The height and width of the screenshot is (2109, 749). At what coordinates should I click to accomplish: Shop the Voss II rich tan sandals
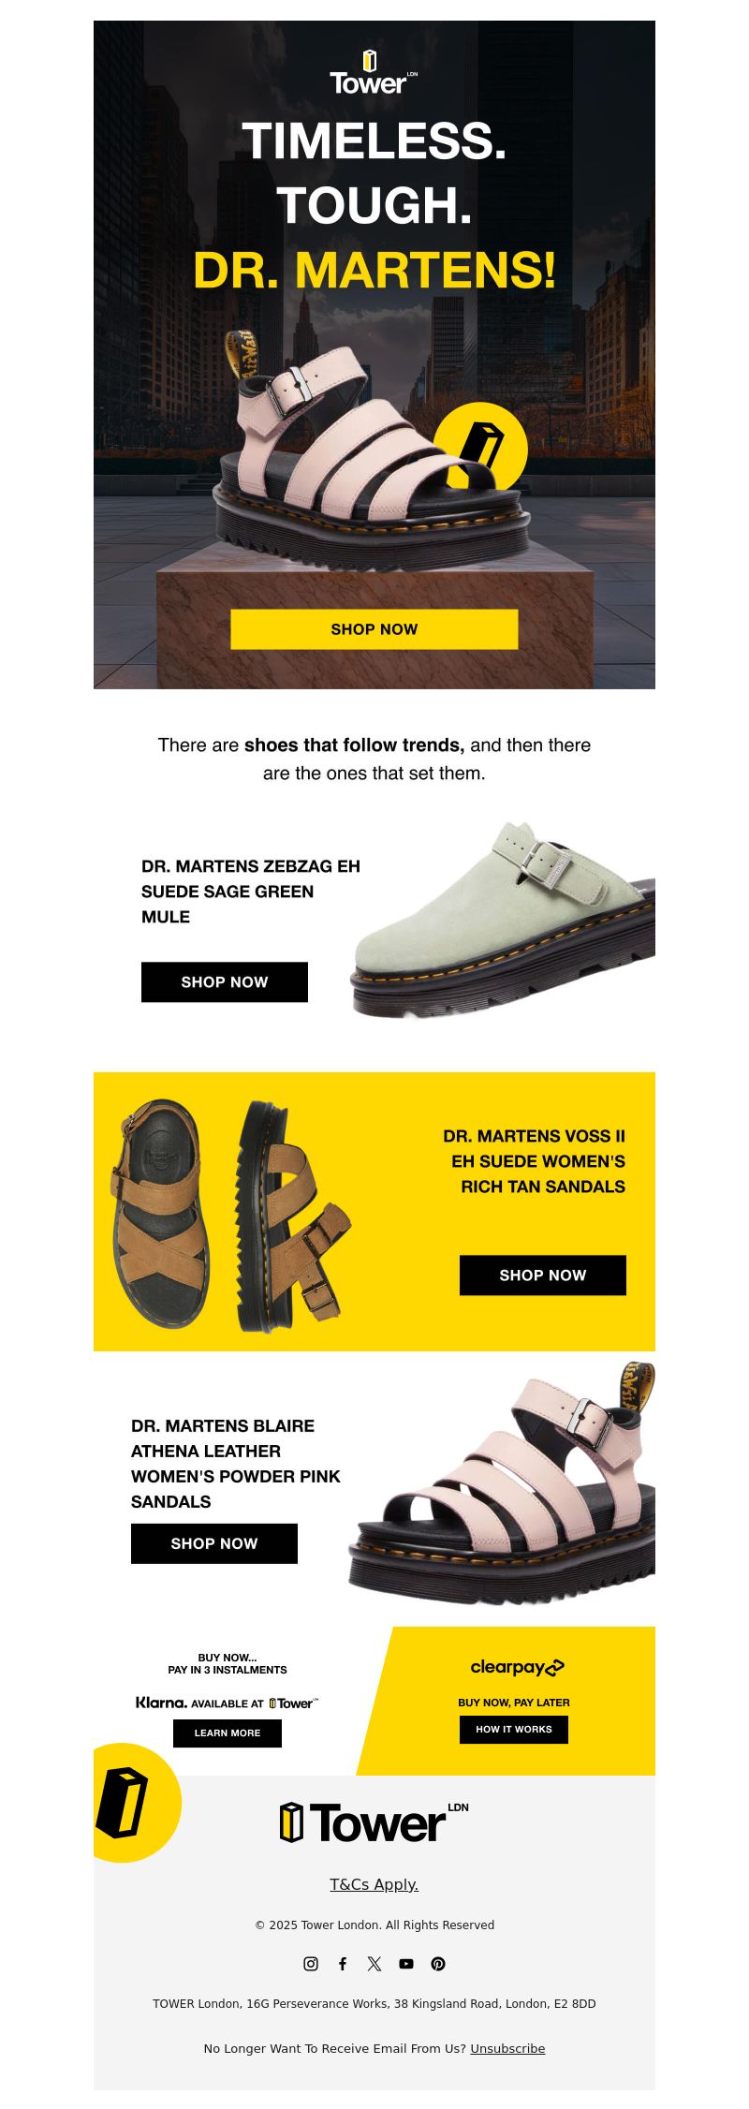click(543, 1276)
